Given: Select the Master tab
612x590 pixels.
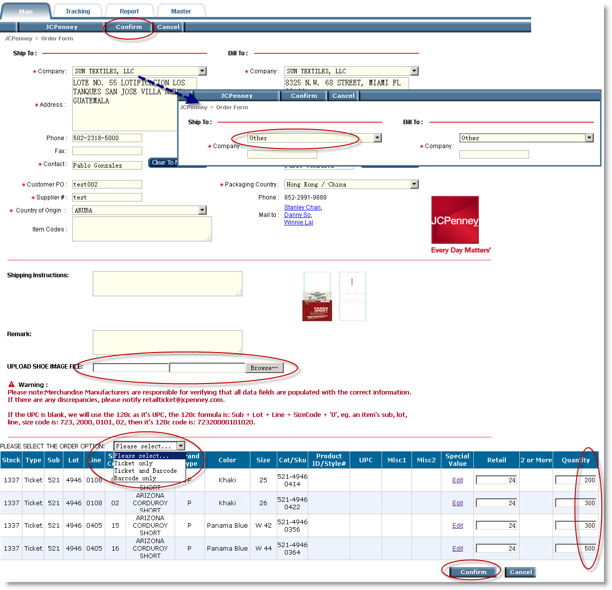Looking at the screenshot, I should [x=181, y=11].
